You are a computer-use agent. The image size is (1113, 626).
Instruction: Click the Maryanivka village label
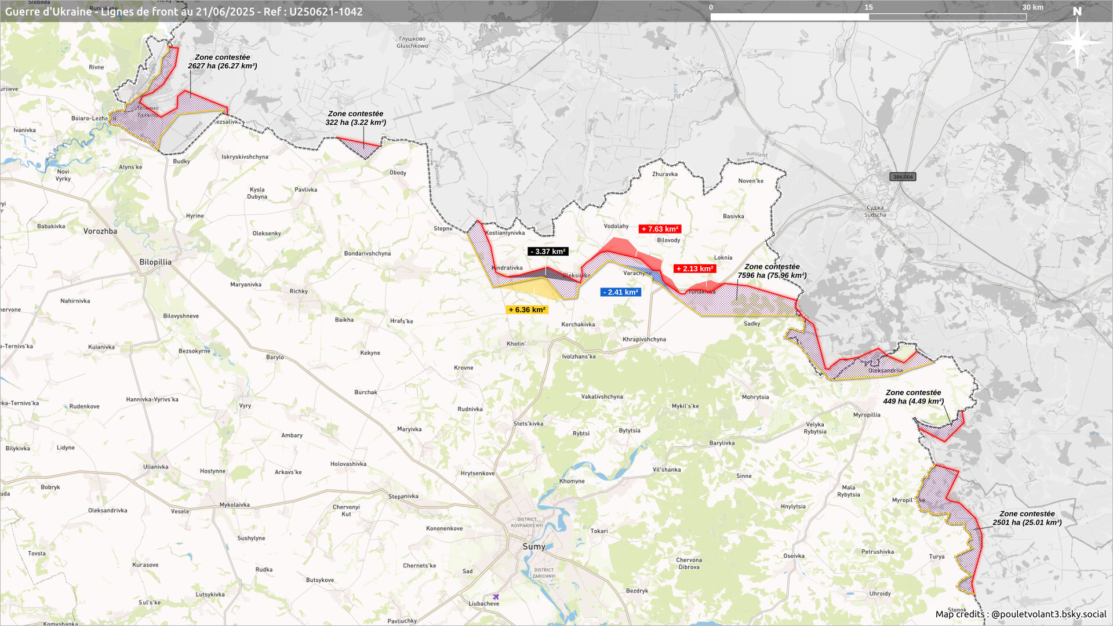[x=246, y=285]
